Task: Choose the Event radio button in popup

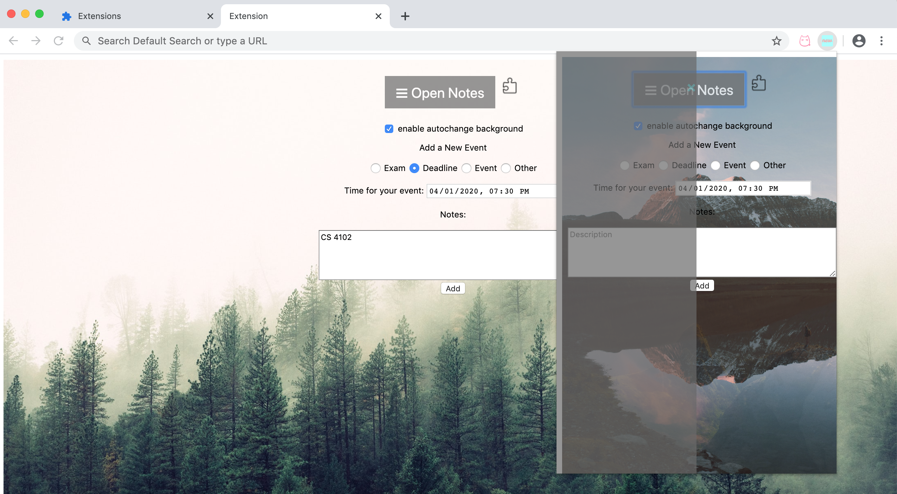Action: pyautogui.click(x=715, y=165)
